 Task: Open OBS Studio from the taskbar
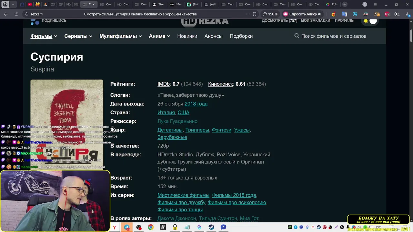(x=139, y=227)
